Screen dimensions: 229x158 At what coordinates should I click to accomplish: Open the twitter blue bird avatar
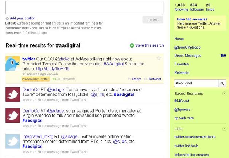(x=13, y=64)
